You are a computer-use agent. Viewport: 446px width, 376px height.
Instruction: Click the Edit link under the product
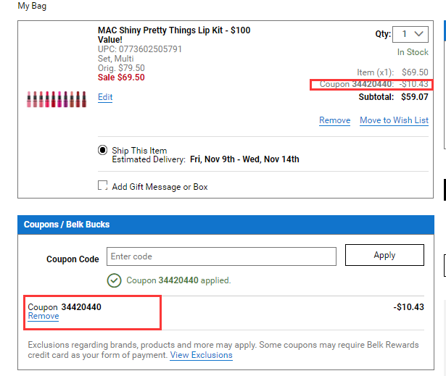[x=105, y=97]
